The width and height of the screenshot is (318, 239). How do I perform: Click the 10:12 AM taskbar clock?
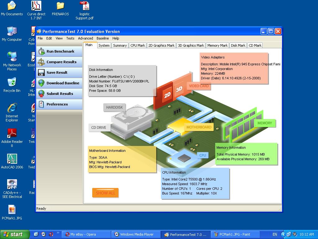pyautogui.click(x=307, y=234)
